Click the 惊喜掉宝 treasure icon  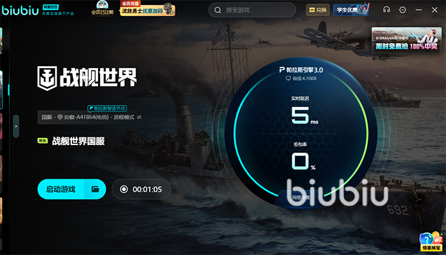[431, 242]
